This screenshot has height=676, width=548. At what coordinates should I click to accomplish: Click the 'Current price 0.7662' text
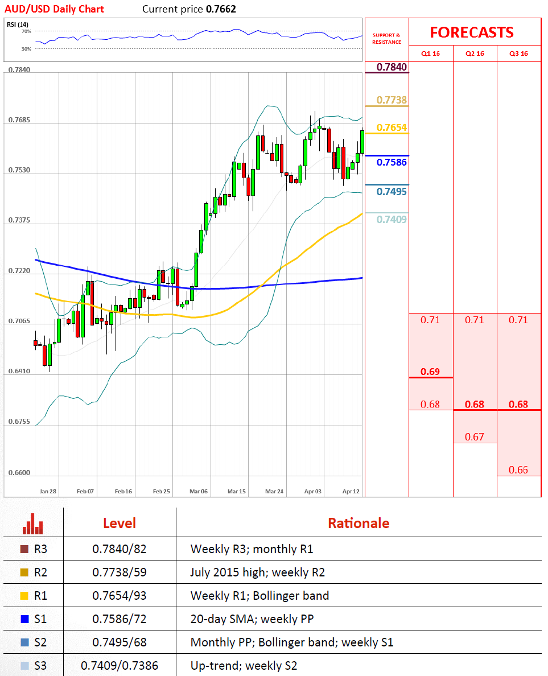click(189, 9)
